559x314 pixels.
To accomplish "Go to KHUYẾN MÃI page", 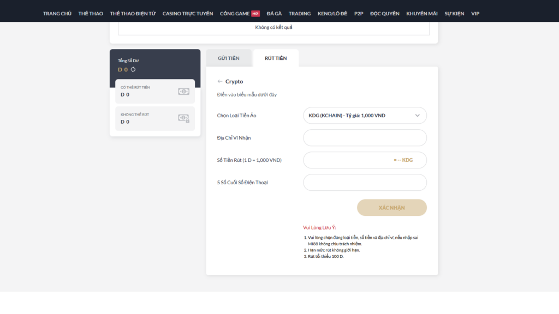I will [422, 14].
